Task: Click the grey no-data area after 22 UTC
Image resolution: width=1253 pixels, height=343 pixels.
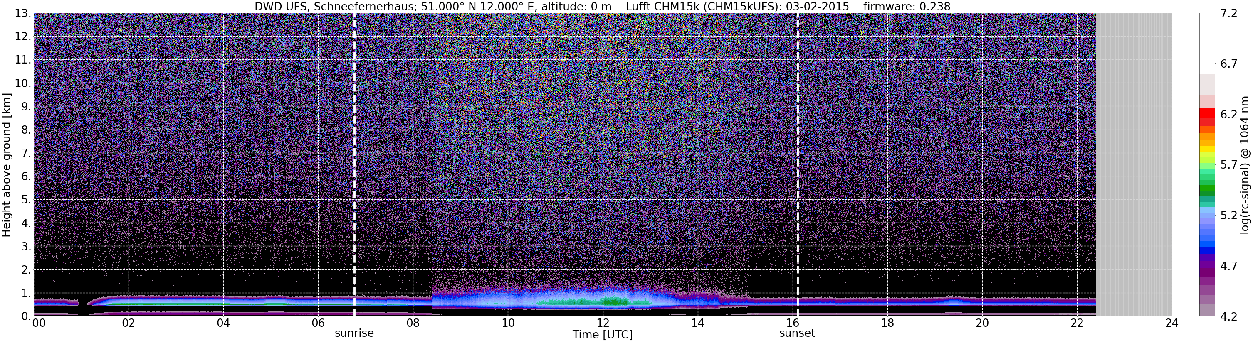Action: (1134, 165)
